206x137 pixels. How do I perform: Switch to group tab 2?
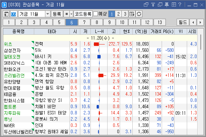(21, 22)
